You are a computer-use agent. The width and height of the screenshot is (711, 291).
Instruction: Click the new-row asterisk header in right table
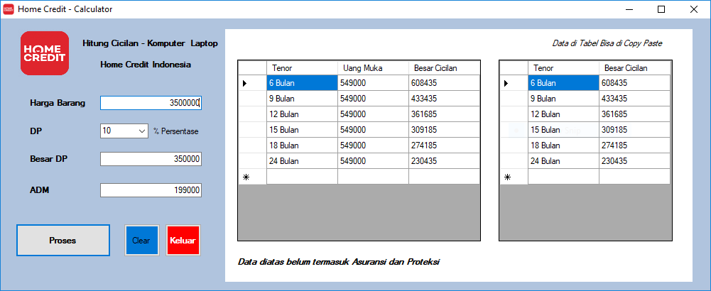click(514, 177)
